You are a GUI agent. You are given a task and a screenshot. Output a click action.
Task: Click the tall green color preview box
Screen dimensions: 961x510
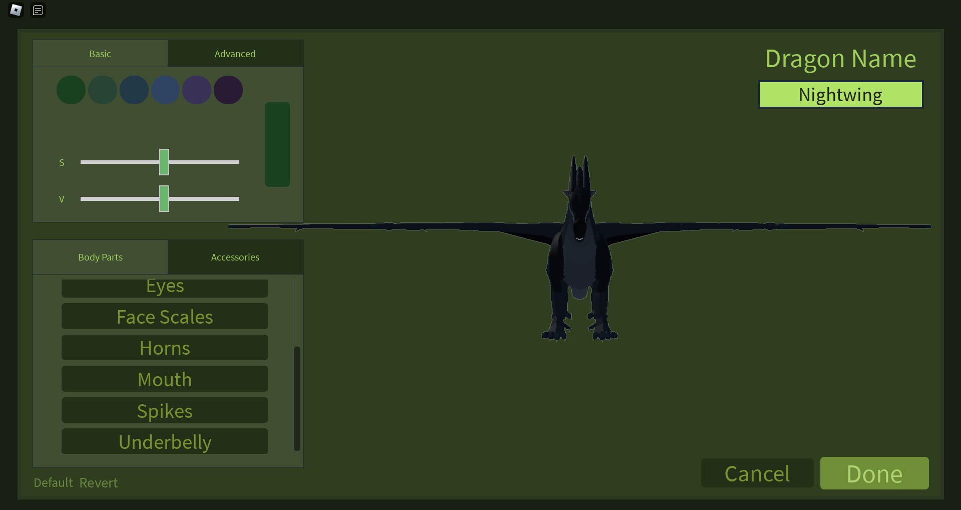click(x=277, y=144)
